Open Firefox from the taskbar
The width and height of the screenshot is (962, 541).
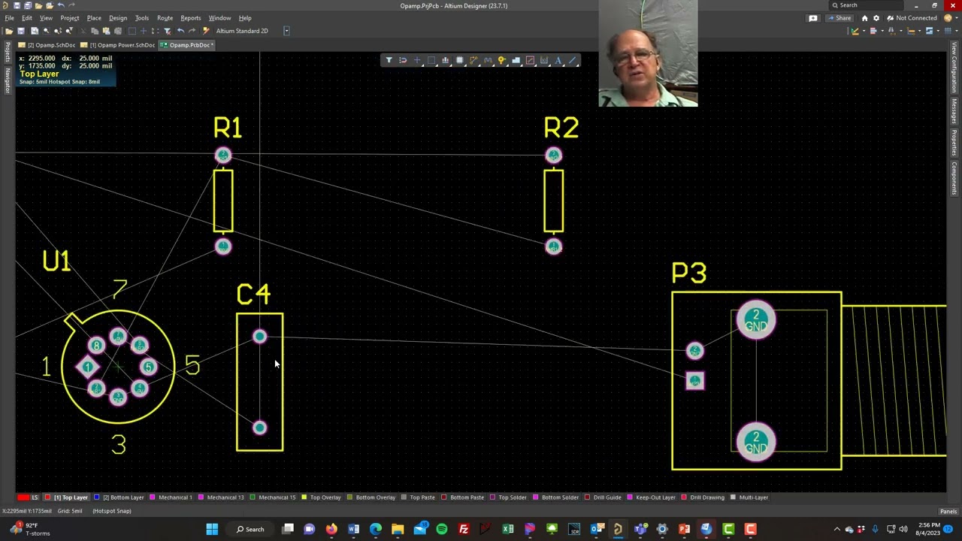point(331,530)
